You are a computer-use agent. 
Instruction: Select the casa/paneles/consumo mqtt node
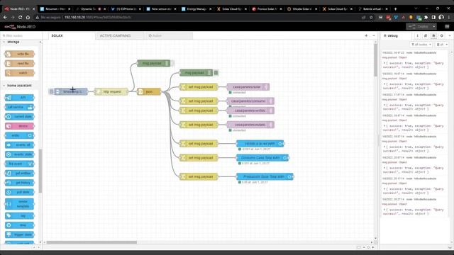(x=250, y=101)
